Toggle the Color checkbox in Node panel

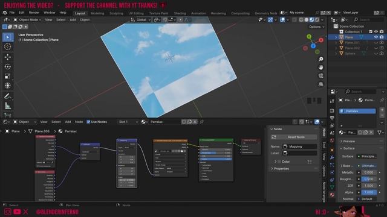[279, 162]
